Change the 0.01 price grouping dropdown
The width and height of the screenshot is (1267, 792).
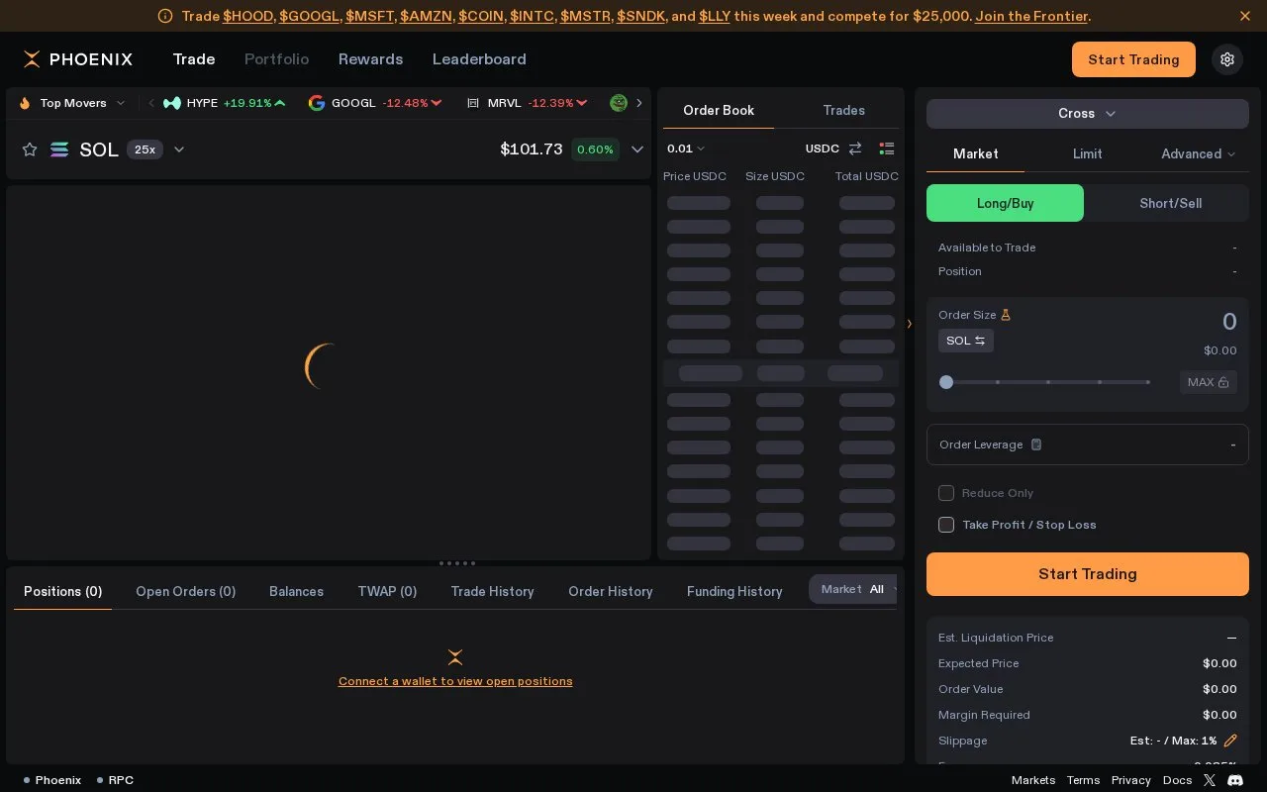[x=686, y=148]
